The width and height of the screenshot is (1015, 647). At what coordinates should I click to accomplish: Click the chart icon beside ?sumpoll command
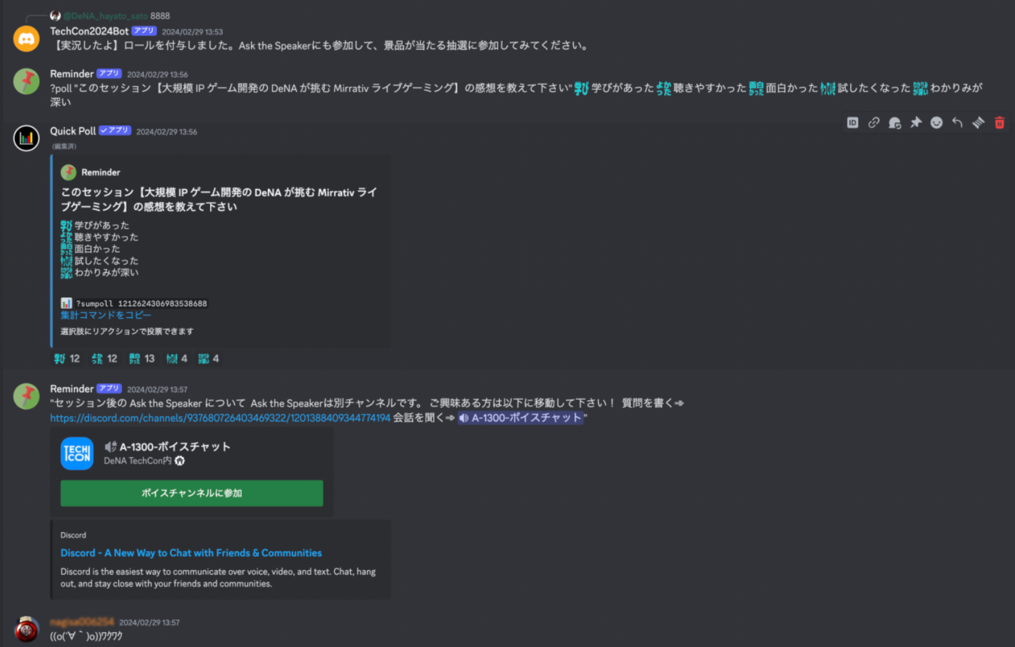click(66, 303)
